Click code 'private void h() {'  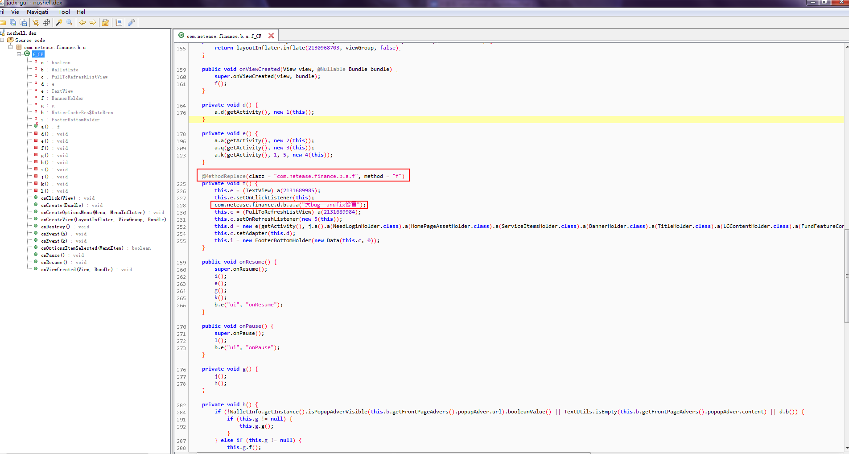230,404
